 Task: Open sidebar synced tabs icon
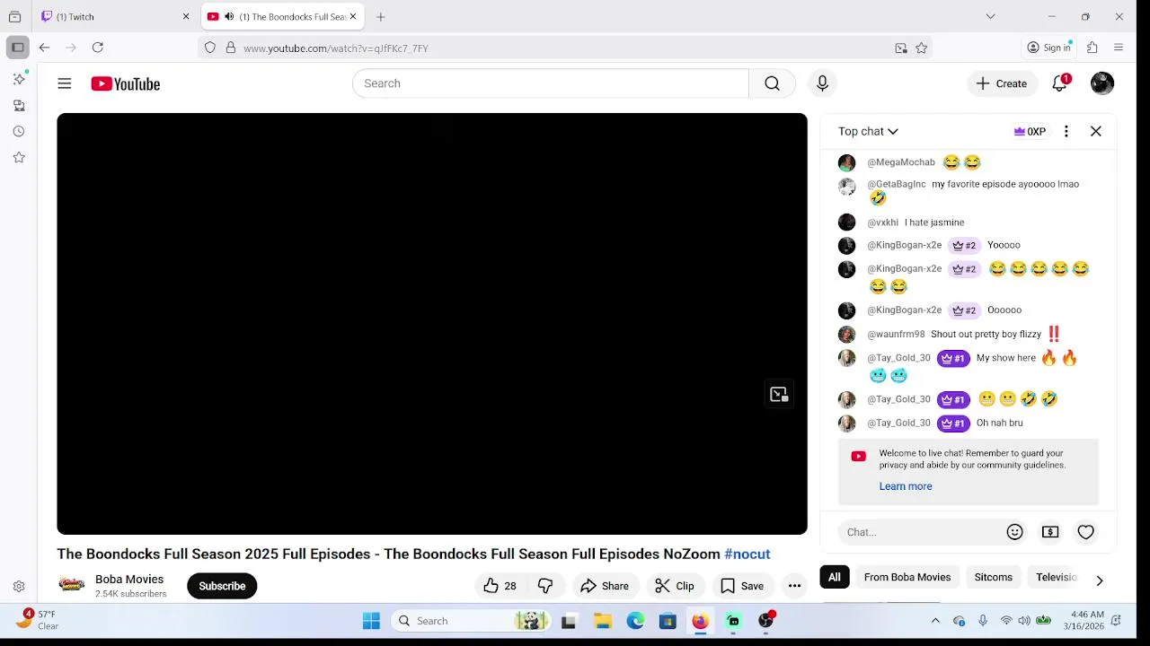tap(19, 105)
